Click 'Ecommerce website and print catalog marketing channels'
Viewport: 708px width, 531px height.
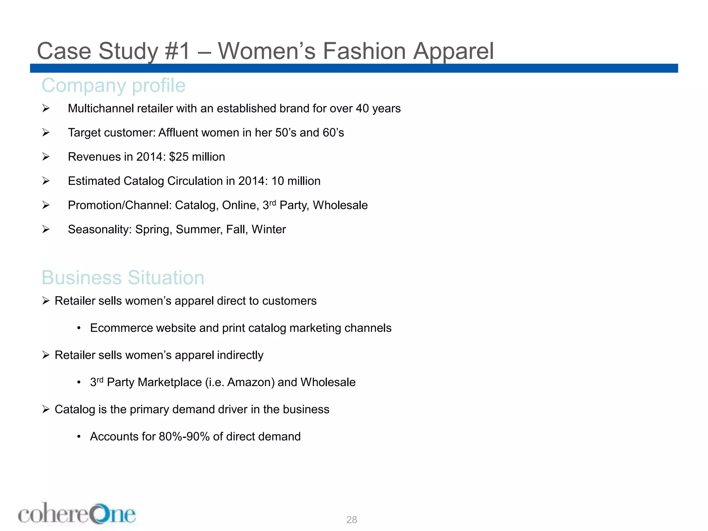[x=241, y=328]
